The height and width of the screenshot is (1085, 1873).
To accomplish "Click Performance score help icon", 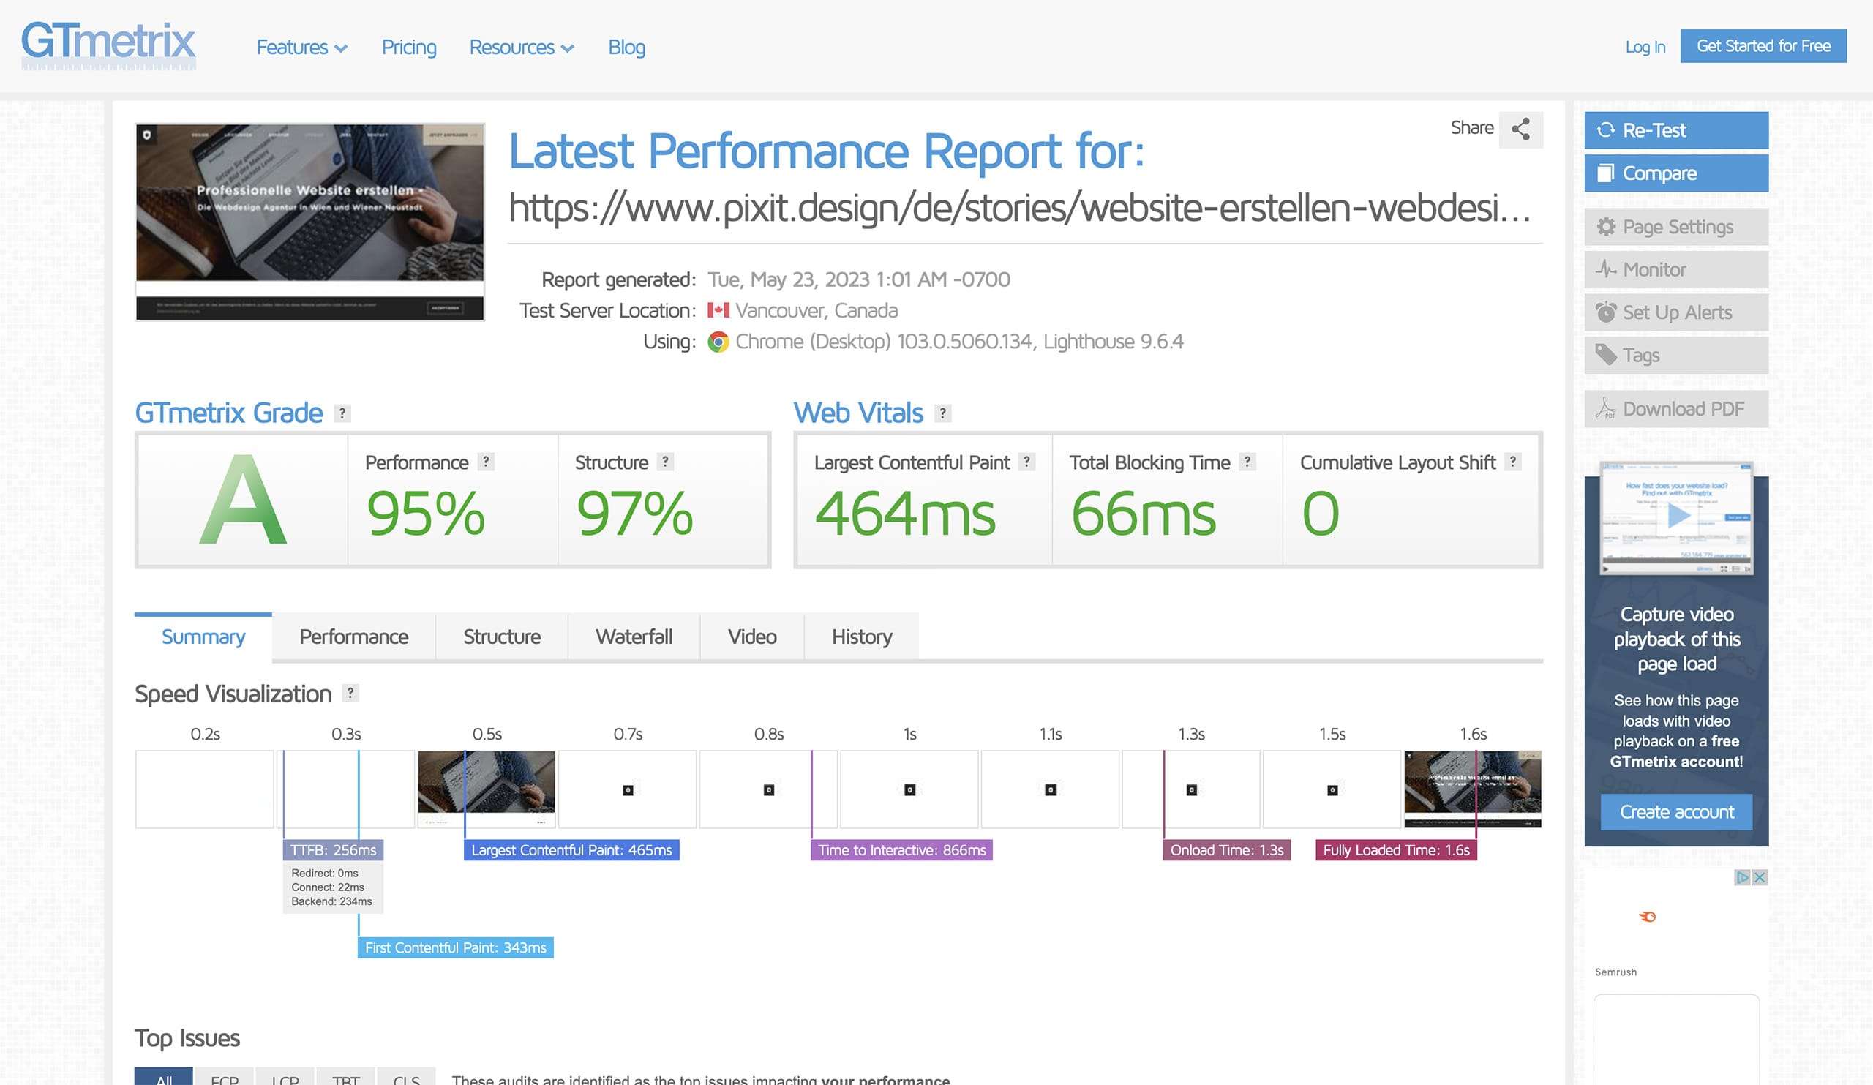I will 485,462.
